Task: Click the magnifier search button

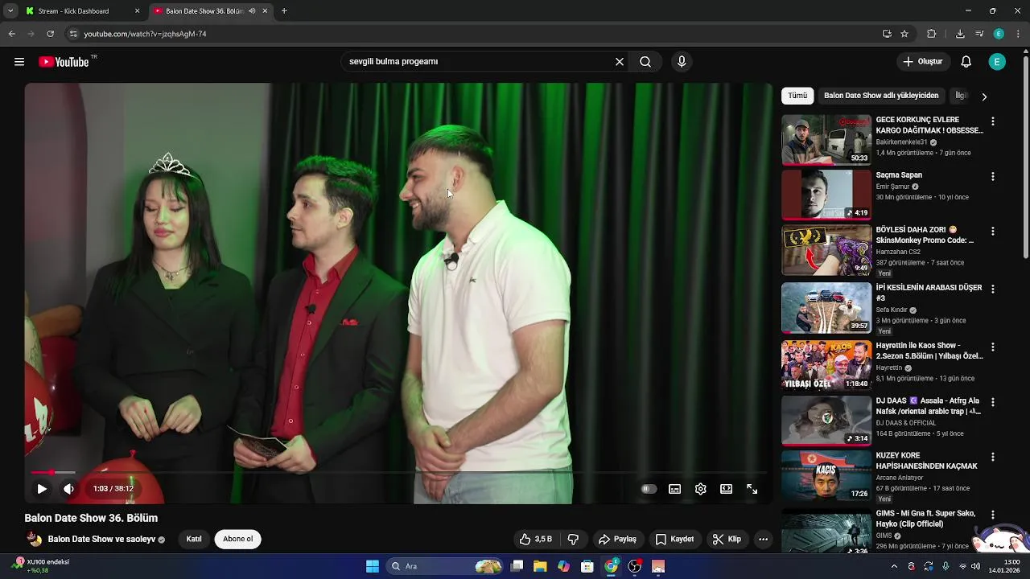Action: pyautogui.click(x=645, y=62)
